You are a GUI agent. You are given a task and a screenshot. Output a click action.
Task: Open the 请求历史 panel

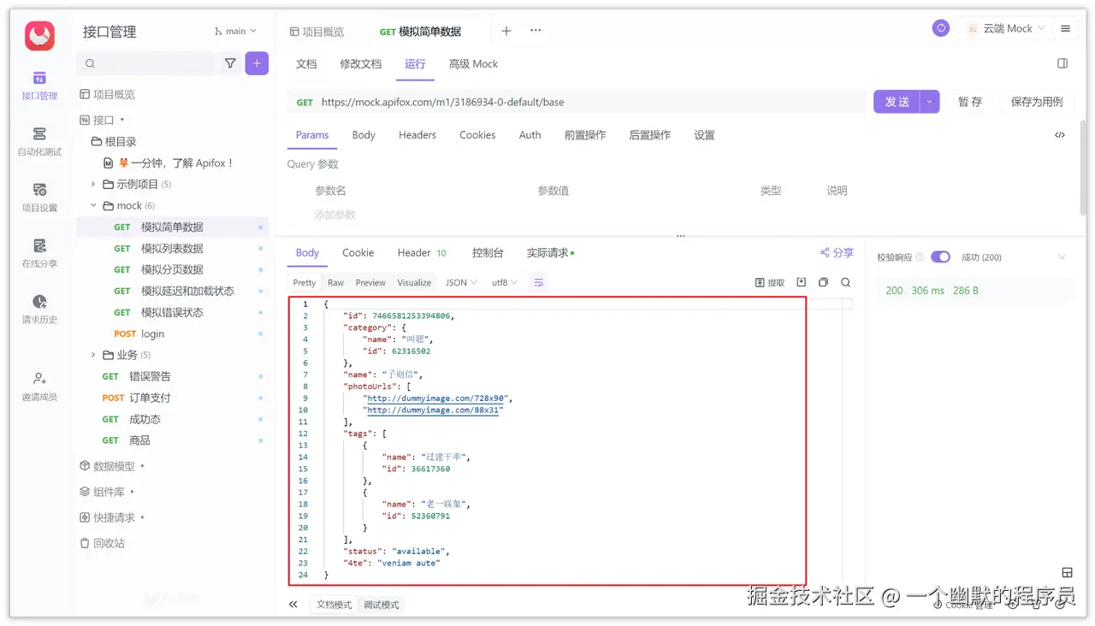click(x=38, y=310)
